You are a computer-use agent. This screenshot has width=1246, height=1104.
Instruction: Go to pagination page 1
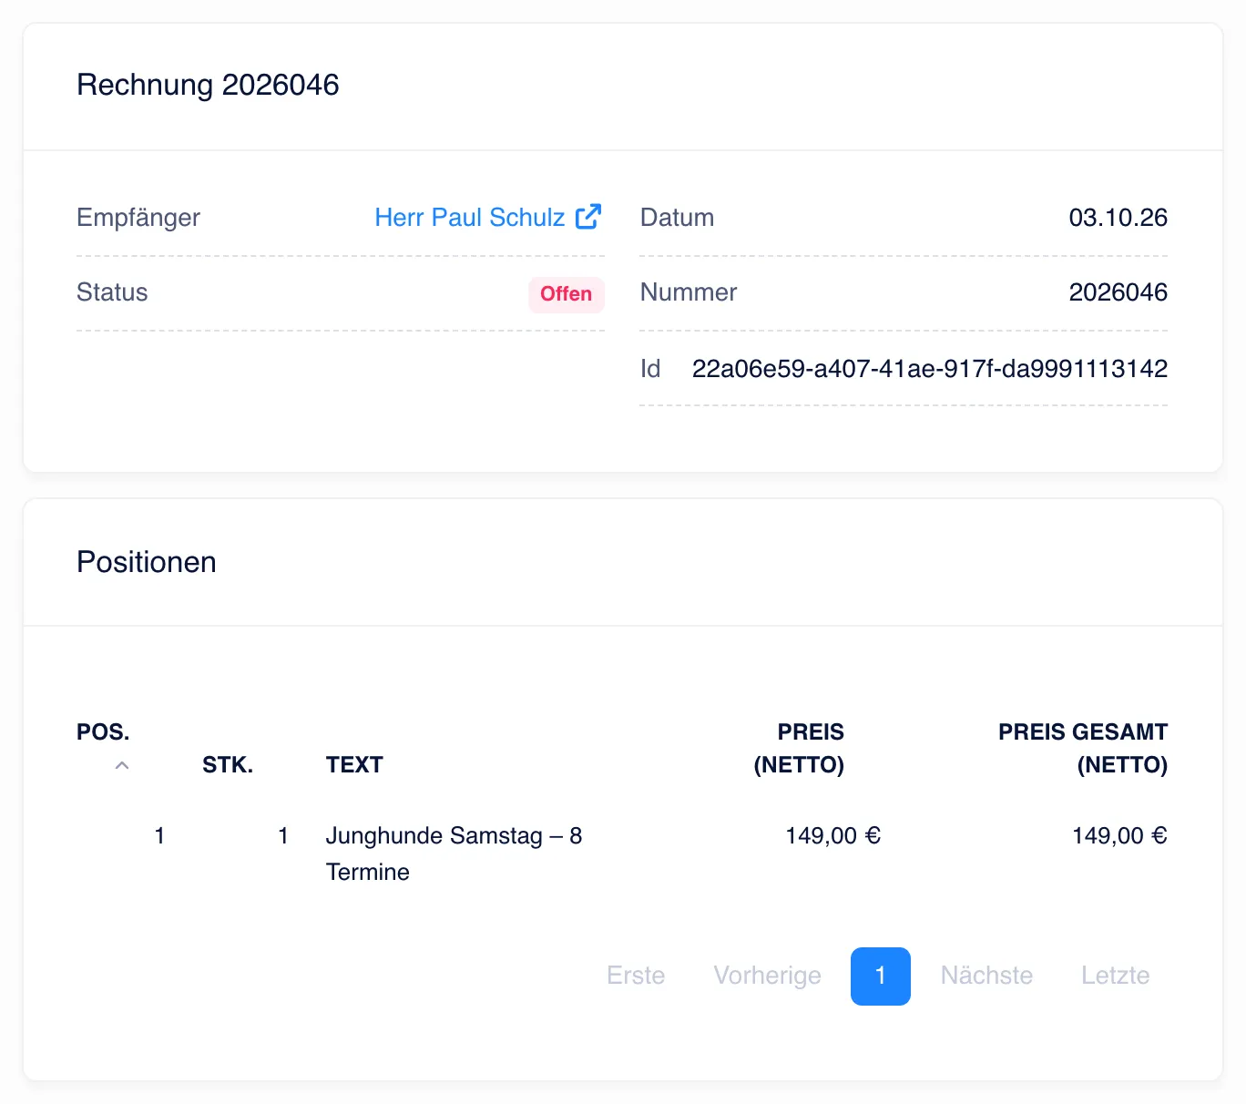tap(880, 976)
